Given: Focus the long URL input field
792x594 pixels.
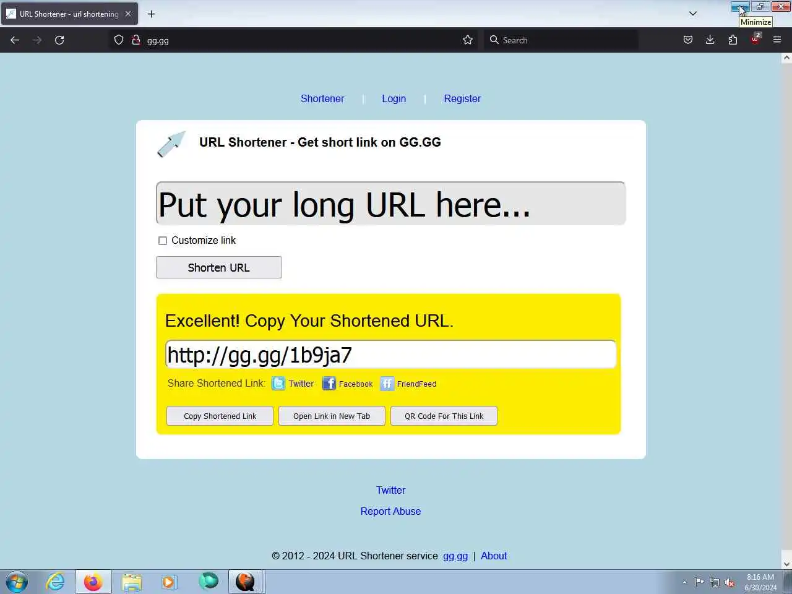Looking at the screenshot, I should [x=391, y=204].
